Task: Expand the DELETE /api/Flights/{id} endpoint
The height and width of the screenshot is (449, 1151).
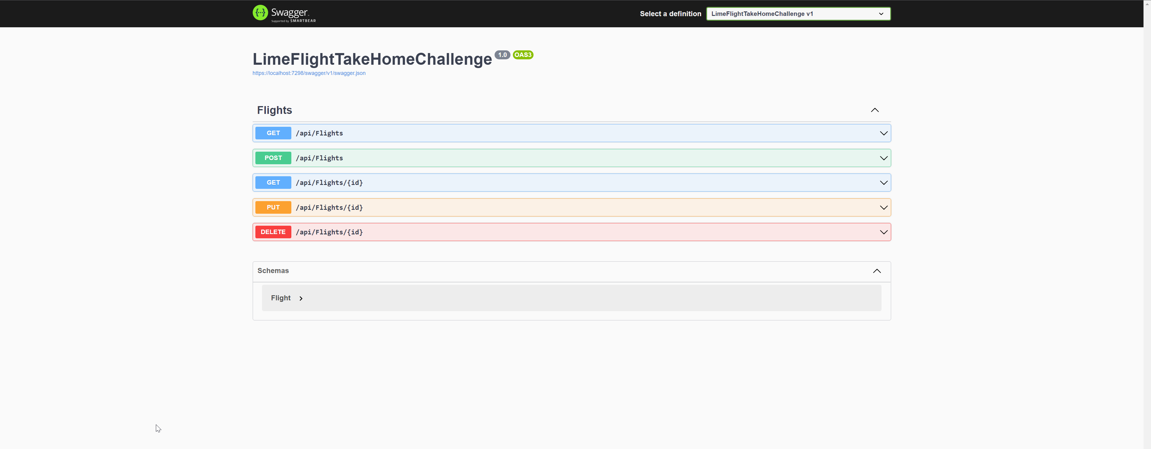Action: click(x=883, y=232)
